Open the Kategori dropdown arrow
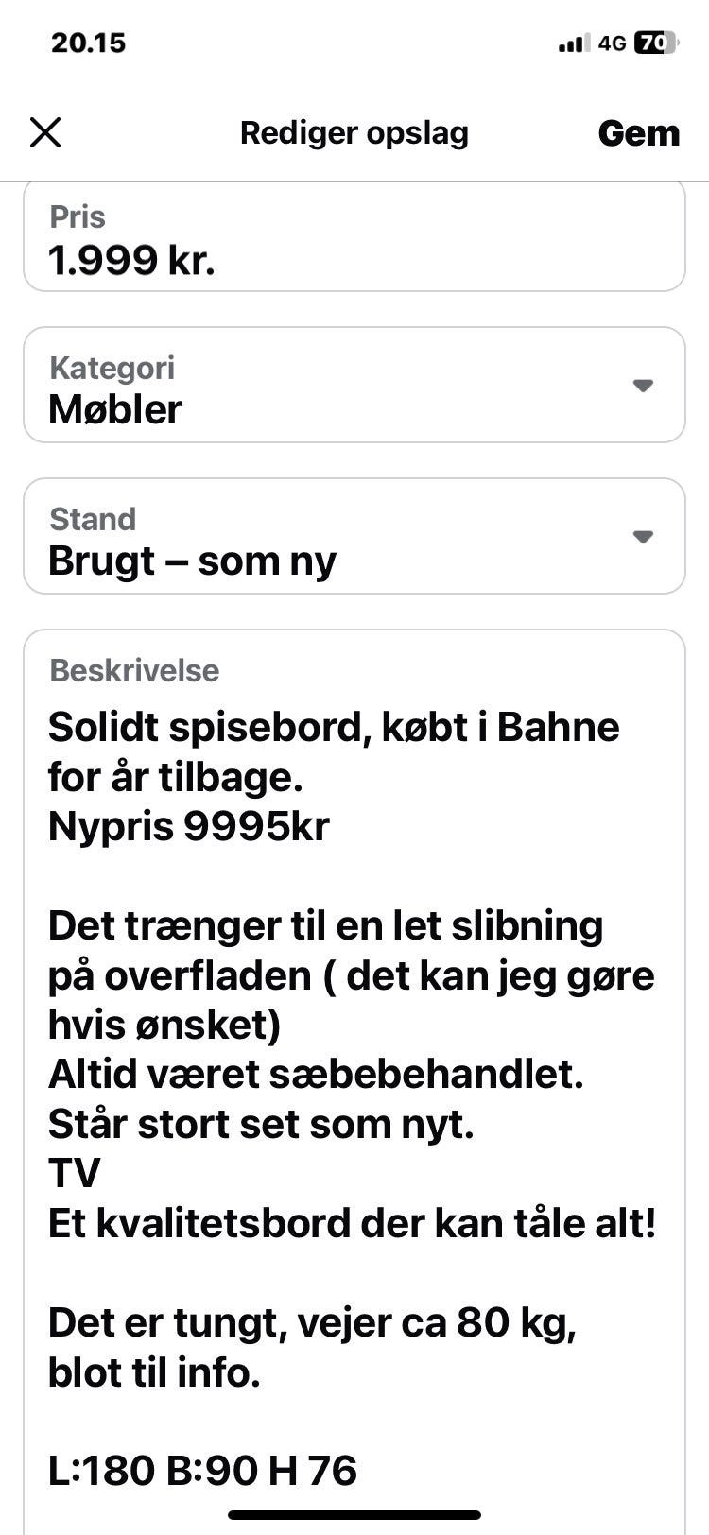The height and width of the screenshot is (1535, 709). (643, 386)
